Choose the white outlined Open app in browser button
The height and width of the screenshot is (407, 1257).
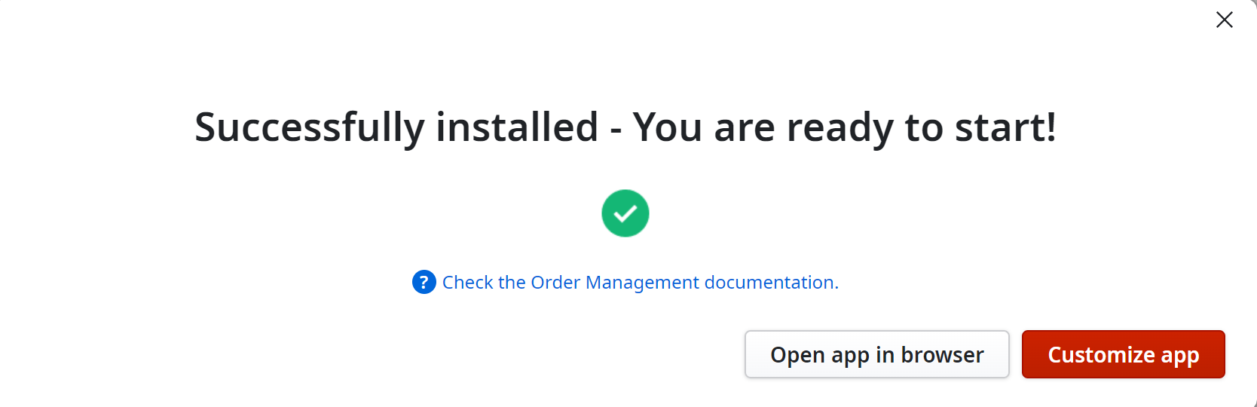[x=877, y=354]
